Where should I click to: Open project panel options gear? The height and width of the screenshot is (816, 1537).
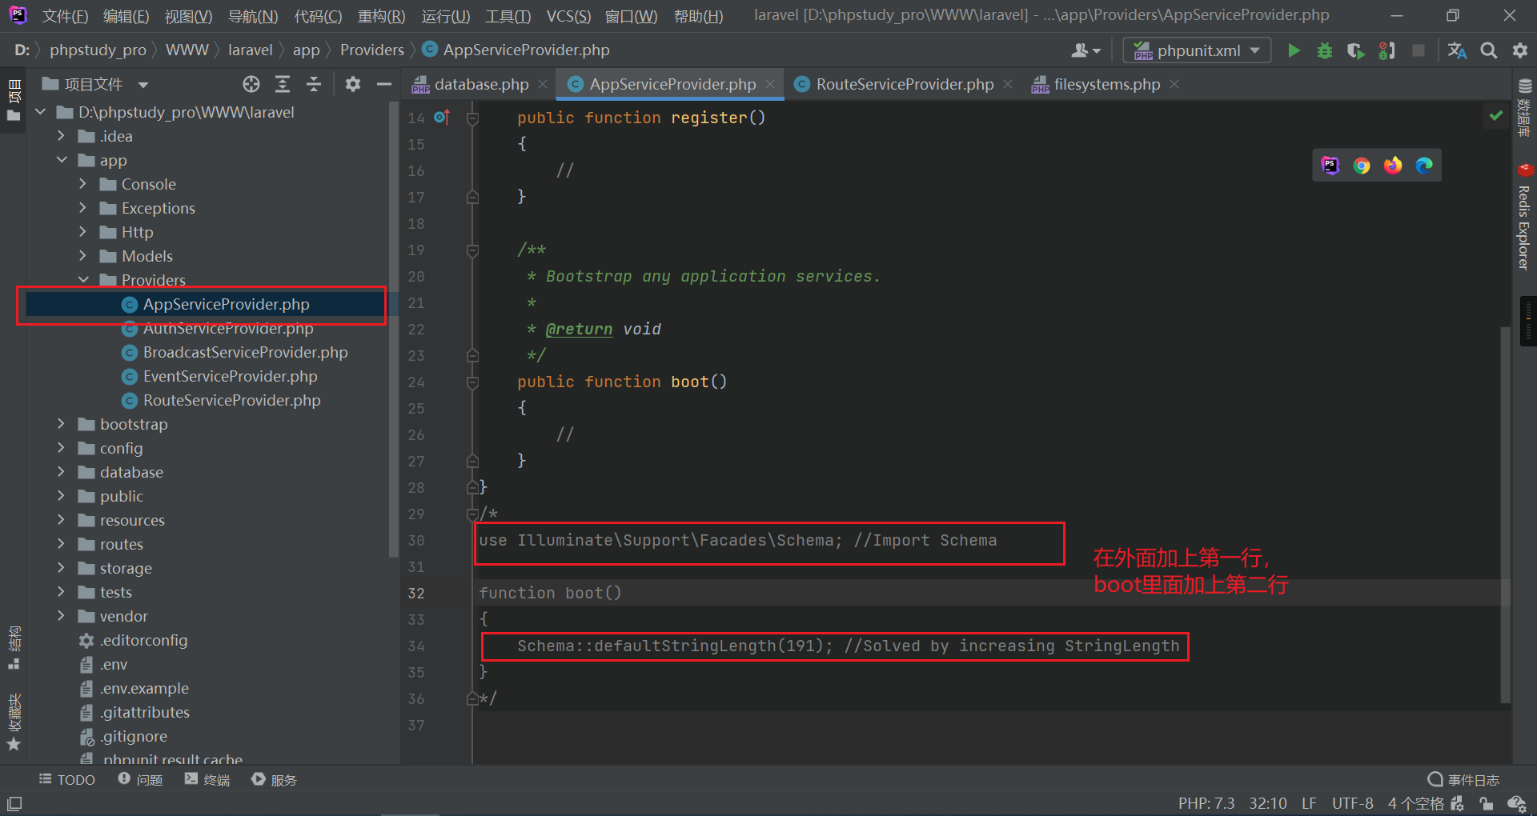click(x=353, y=84)
